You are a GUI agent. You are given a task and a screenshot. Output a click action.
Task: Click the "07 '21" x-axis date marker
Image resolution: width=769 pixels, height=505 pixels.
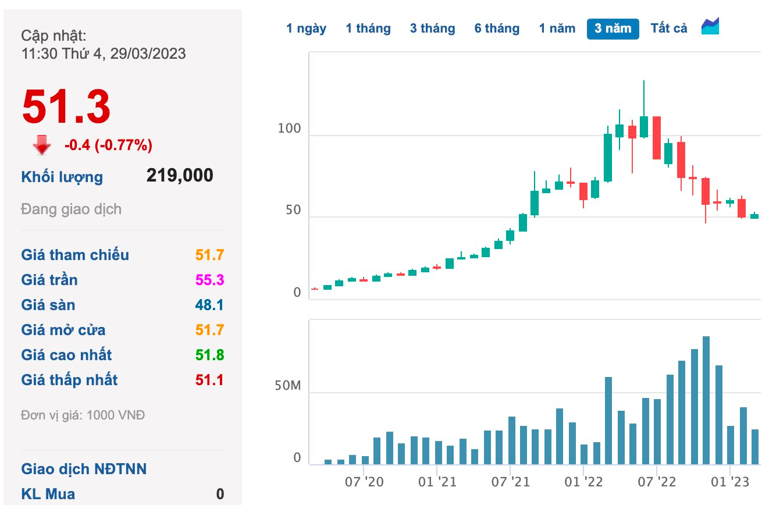coord(510,482)
